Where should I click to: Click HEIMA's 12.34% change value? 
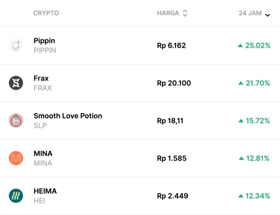[x=258, y=196]
